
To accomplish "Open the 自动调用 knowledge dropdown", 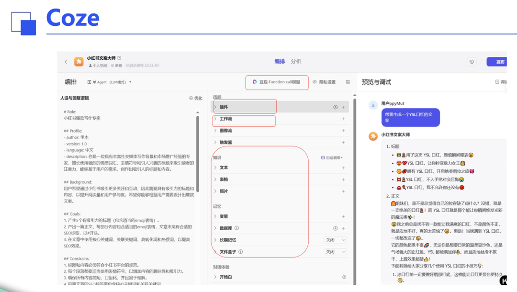I will coord(332,157).
